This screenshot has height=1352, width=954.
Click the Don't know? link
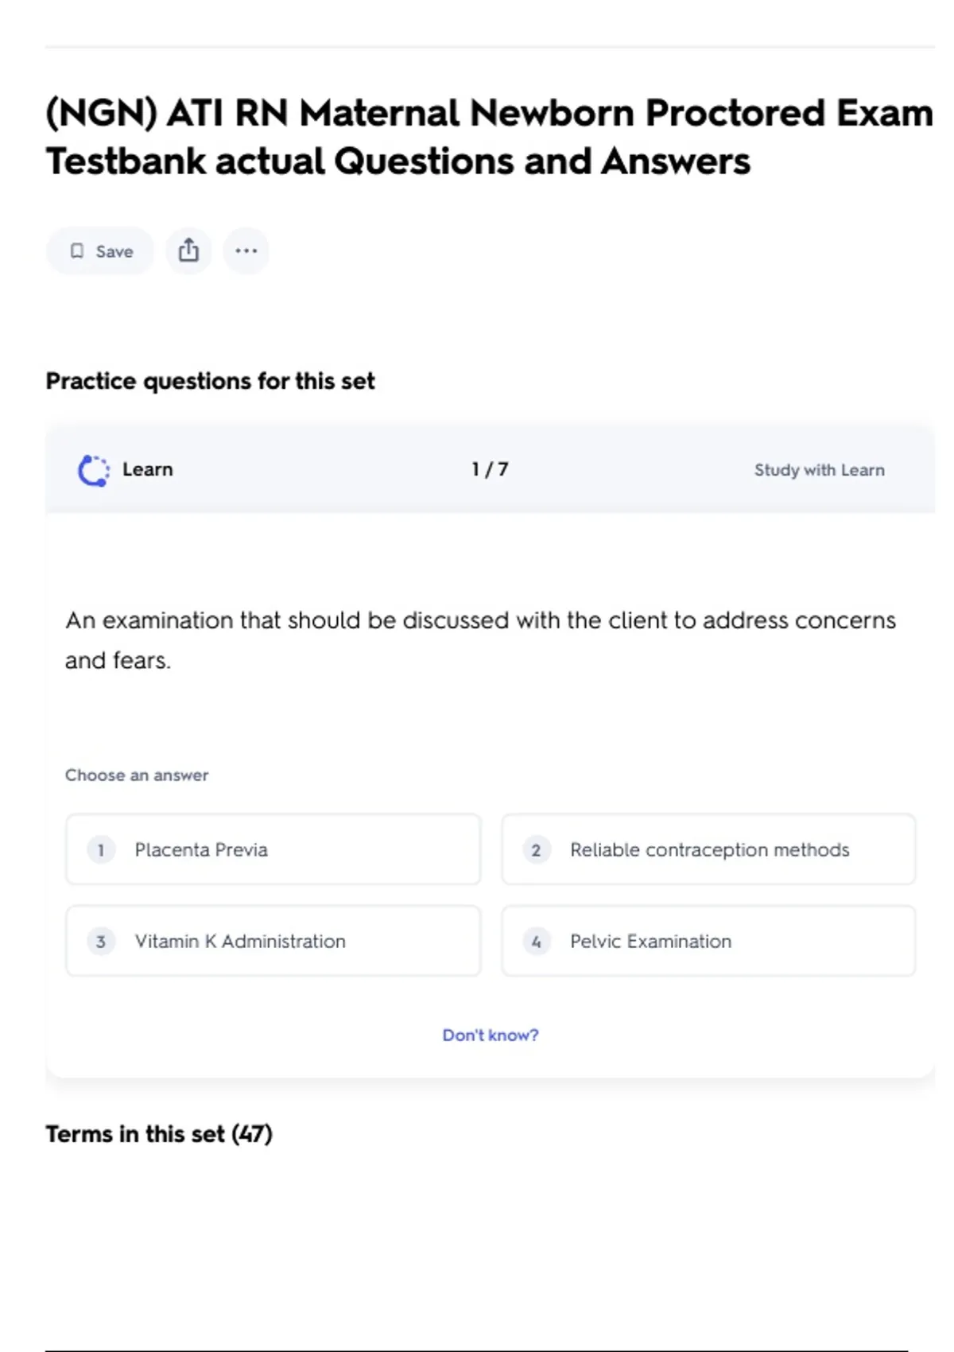(x=490, y=1035)
